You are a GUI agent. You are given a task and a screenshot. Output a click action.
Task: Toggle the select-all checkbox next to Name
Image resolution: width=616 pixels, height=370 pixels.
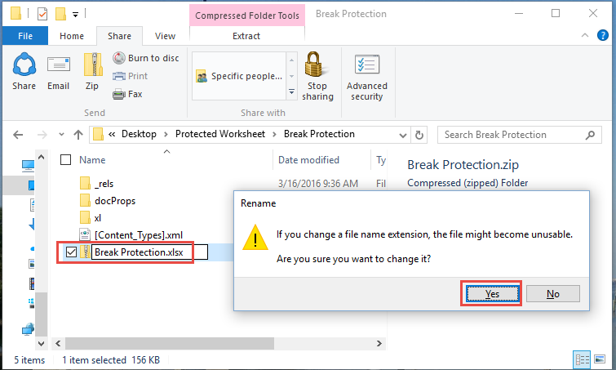point(65,159)
